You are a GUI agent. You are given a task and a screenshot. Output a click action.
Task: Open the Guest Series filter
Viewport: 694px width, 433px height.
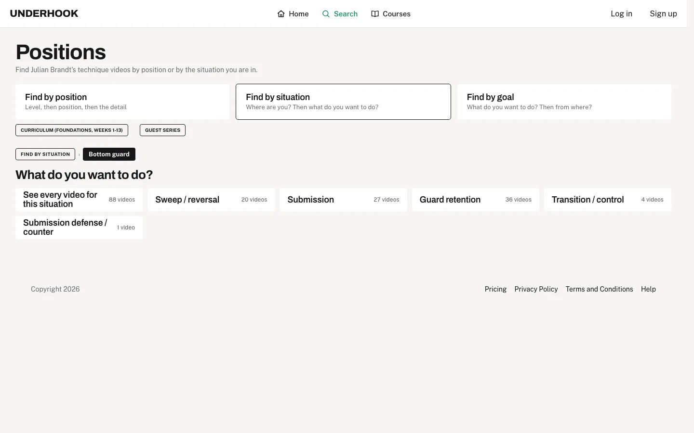click(x=162, y=130)
